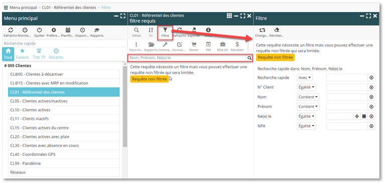The image size is (385, 184).
Task: Click the Nom, Prénom, Né(e) le search field
Action: pyautogui.click(x=187, y=58)
